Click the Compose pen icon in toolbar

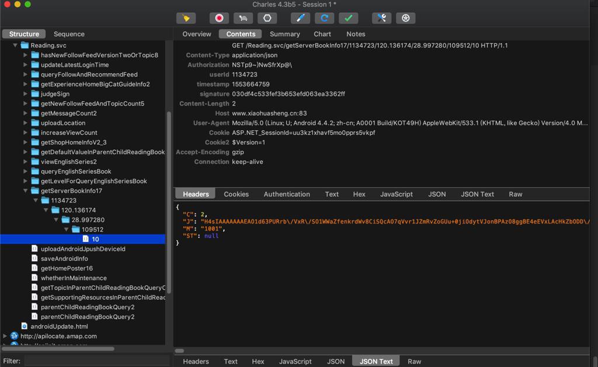pos(300,18)
